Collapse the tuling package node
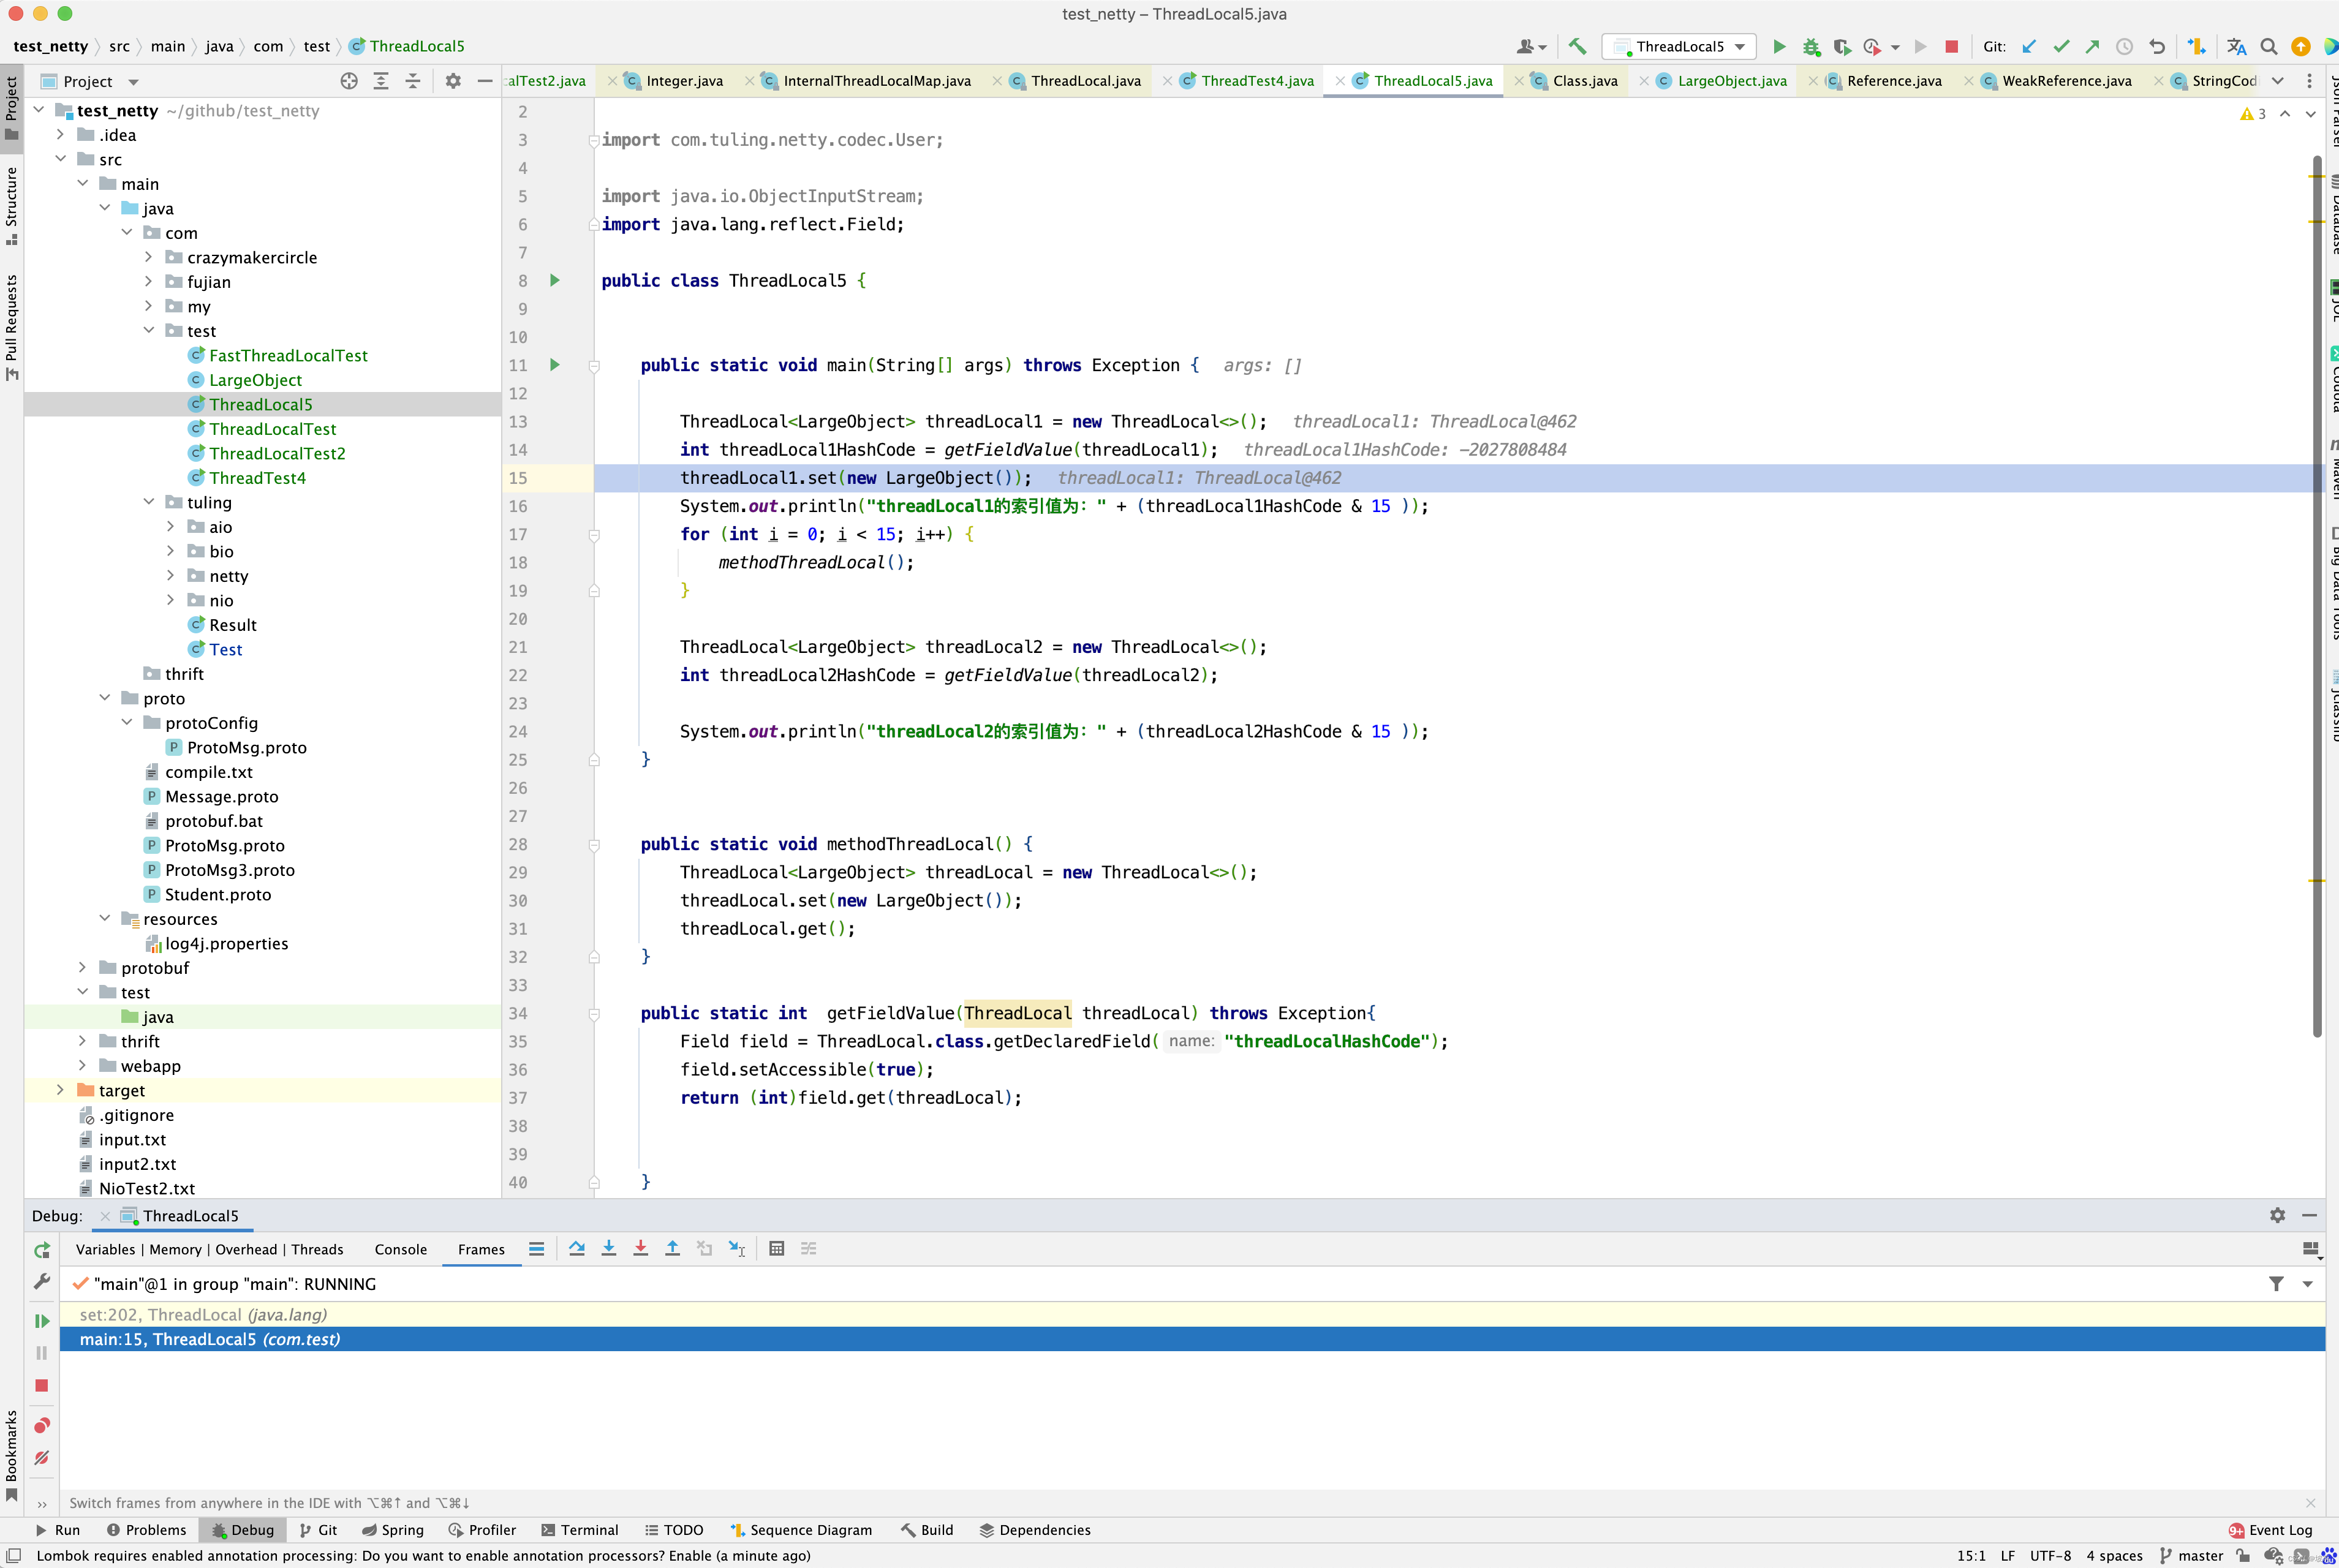The image size is (2339, 1568). [149, 502]
